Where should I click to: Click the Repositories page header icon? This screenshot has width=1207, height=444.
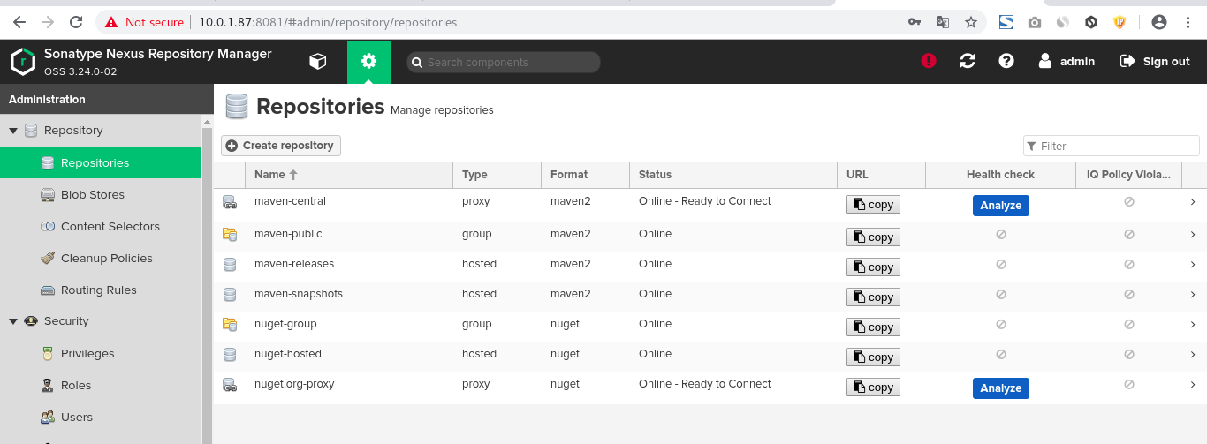pyautogui.click(x=237, y=106)
